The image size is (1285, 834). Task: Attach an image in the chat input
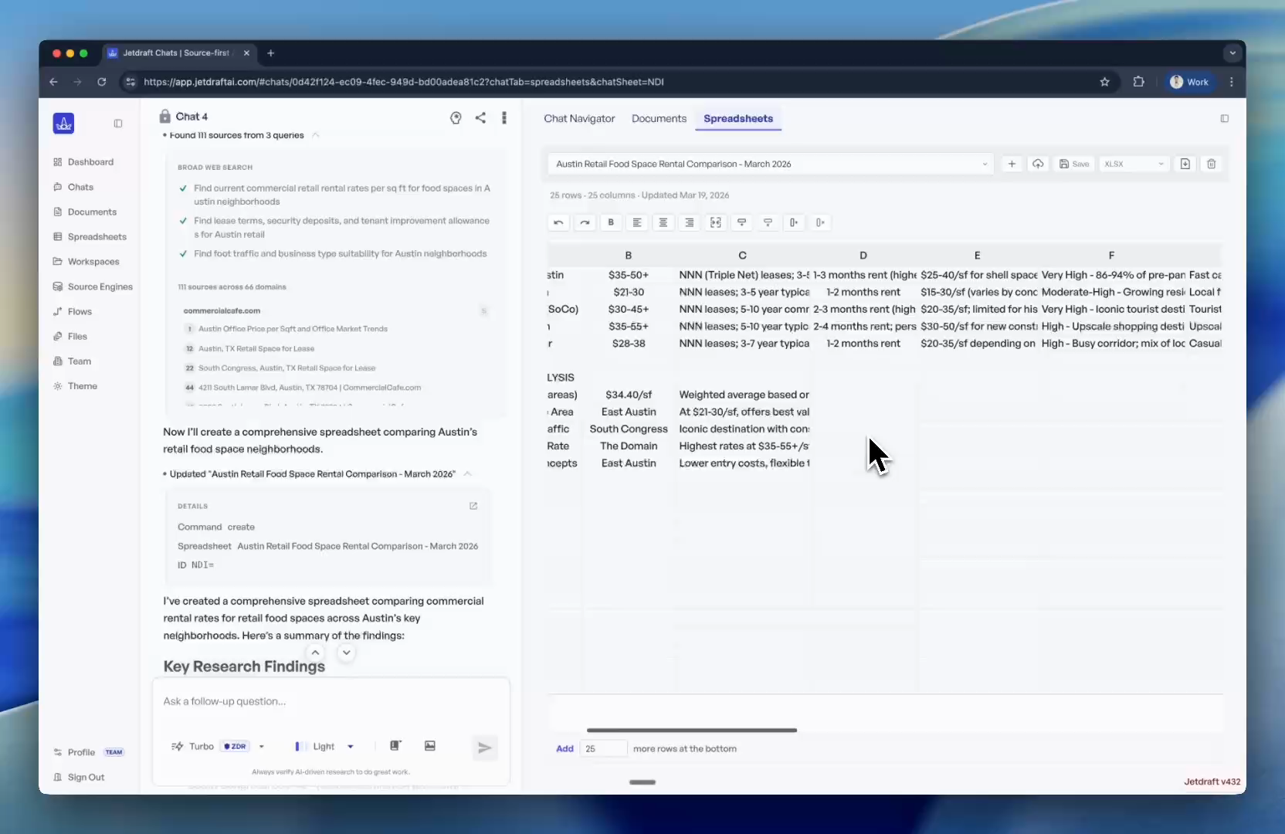click(x=430, y=746)
